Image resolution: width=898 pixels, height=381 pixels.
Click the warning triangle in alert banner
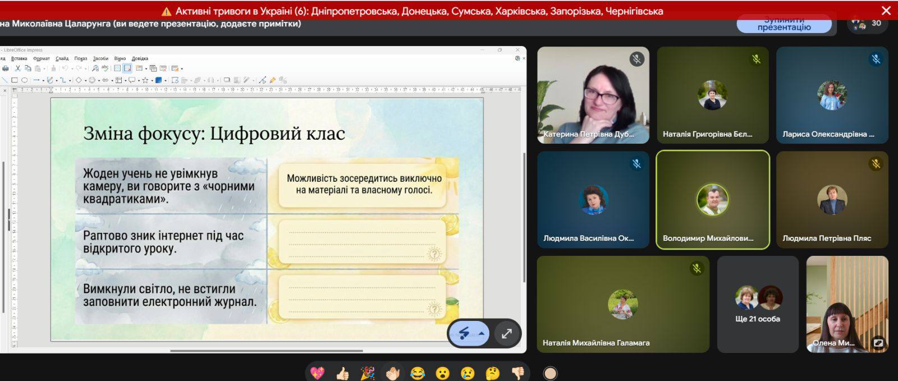166,11
